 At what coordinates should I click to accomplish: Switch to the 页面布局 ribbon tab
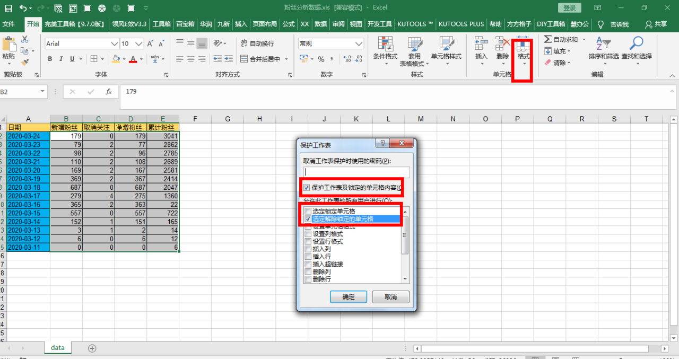(265, 24)
